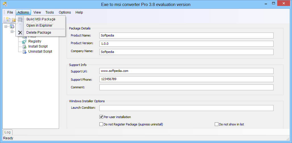Screen dimensions: 292x143
Task: Open the Tools menu
Action: point(49,12)
